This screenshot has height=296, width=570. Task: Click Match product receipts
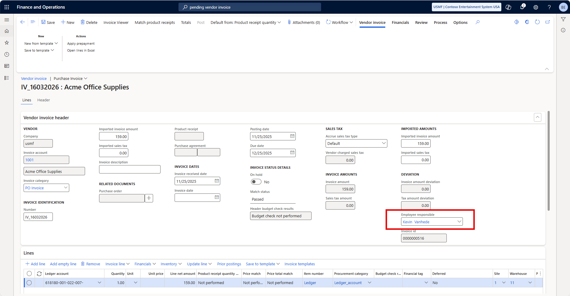pos(155,22)
